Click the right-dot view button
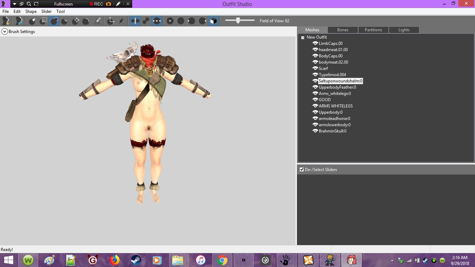Image resolution: width=475 pixels, height=267 pixels. click(202, 21)
